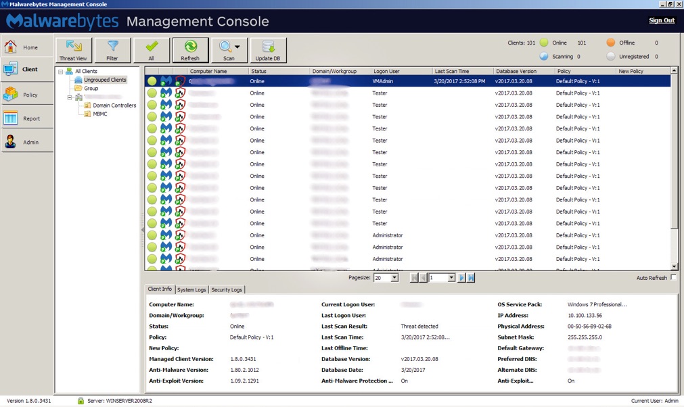Go to next page of results
684x407 pixels.
tap(461, 278)
